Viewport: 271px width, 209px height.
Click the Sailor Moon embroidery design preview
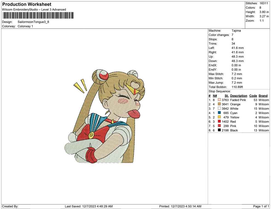(104, 116)
